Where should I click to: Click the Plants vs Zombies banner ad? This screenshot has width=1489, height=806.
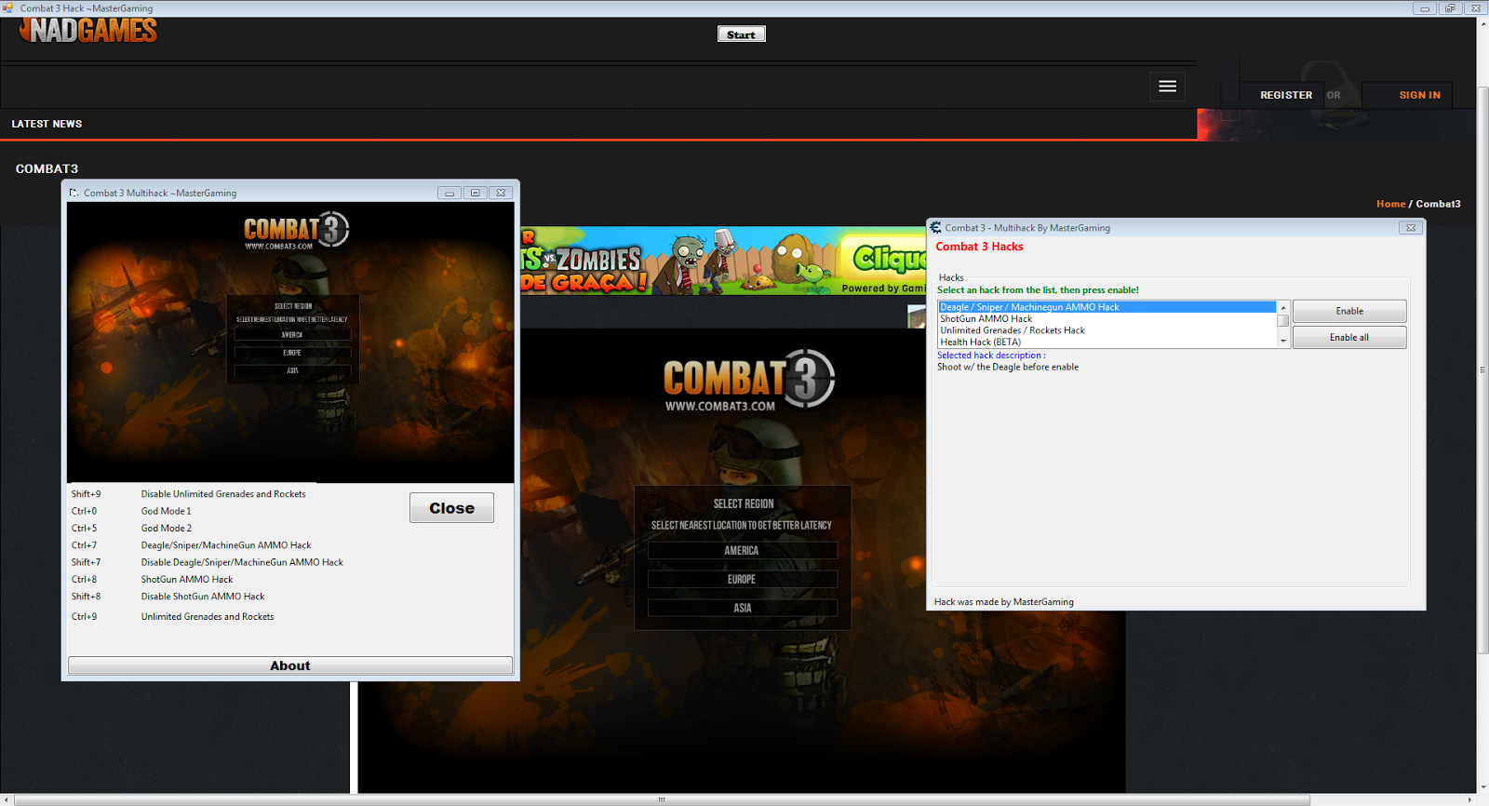click(722, 262)
